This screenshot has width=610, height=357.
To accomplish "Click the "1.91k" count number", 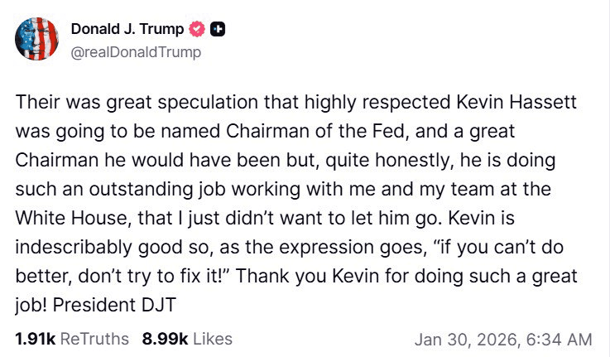I will click(32, 339).
